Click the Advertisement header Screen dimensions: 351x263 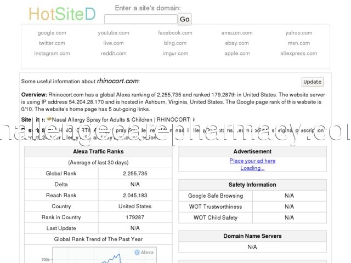point(252,151)
